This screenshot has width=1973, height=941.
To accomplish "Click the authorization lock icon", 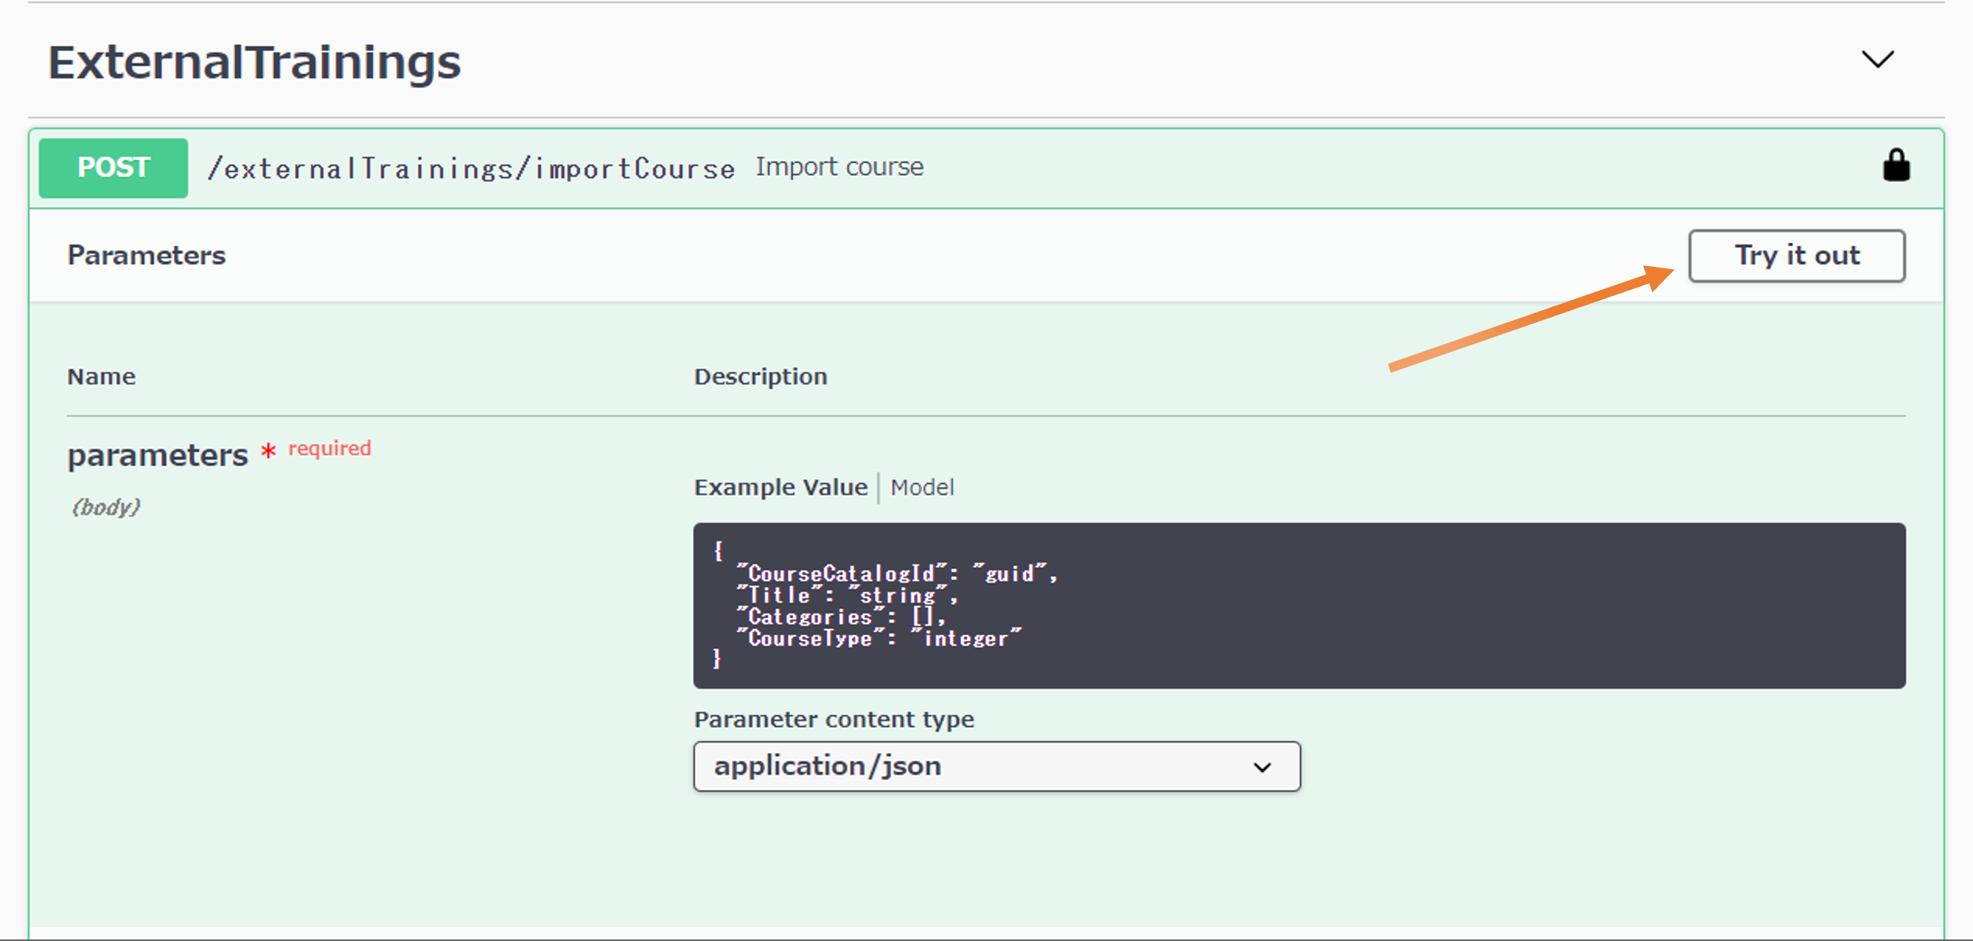I will coord(1896,166).
